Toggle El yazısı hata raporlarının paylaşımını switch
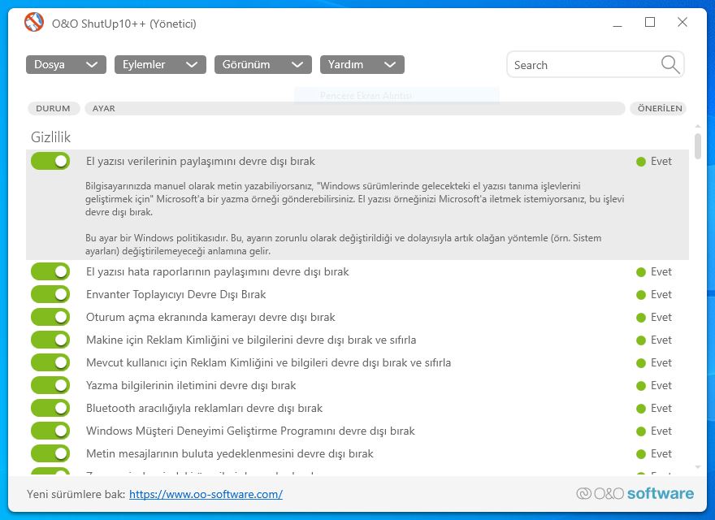Viewport: 715px width, 520px height. coord(50,271)
